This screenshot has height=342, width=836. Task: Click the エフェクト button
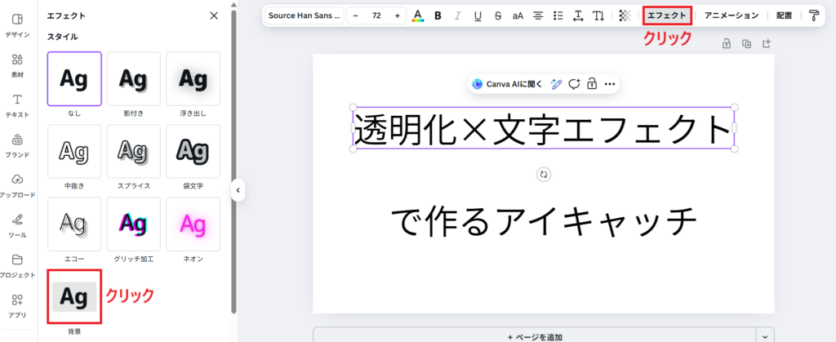[x=667, y=16]
